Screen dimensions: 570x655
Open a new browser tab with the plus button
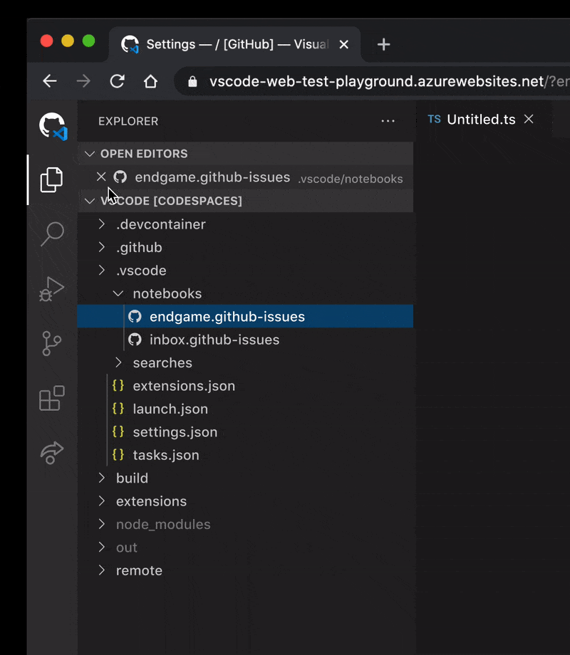click(383, 44)
